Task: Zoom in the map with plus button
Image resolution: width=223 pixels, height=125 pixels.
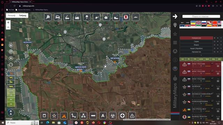Action: [x=8, y=22]
